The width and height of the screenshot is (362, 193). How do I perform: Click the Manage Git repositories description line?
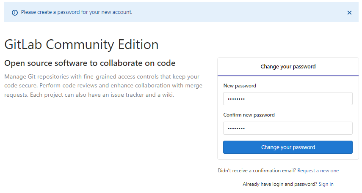[102, 77]
